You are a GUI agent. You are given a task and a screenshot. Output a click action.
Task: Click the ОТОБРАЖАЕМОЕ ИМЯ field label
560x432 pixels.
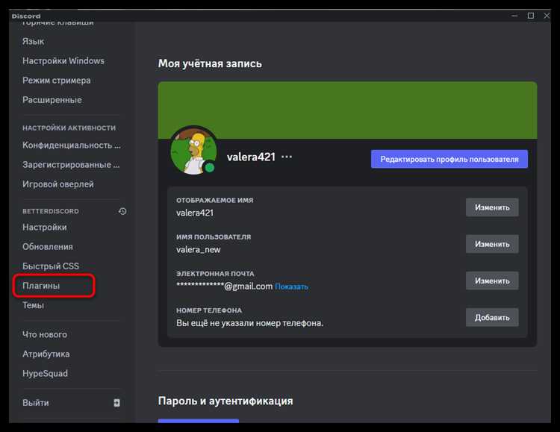(x=214, y=200)
